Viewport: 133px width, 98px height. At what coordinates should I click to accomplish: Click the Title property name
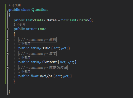click(x=46, y=48)
